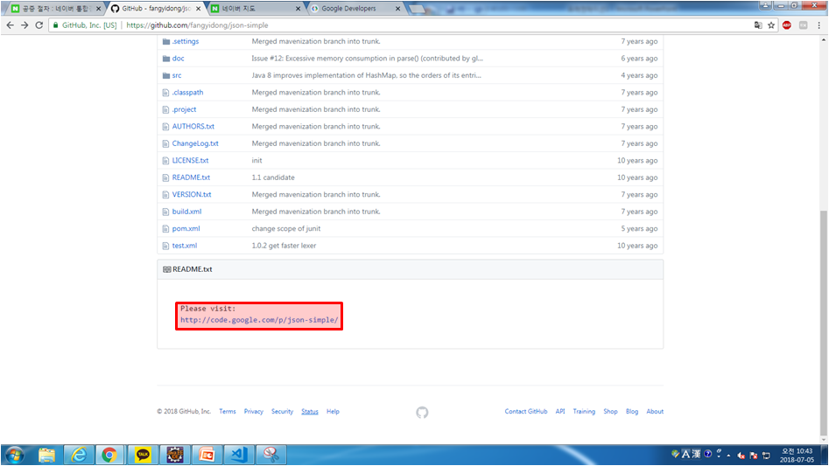Open Visual Studio Code taskbar icon
This screenshot has height=466, width=829.
point(239,455)
